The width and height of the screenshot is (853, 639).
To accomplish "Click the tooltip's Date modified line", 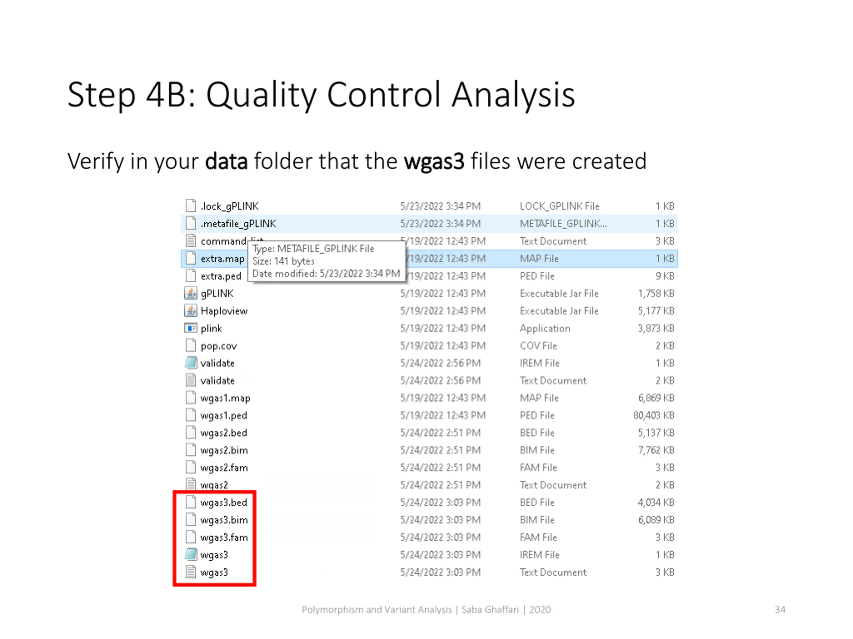I will [x=326, y=274].
